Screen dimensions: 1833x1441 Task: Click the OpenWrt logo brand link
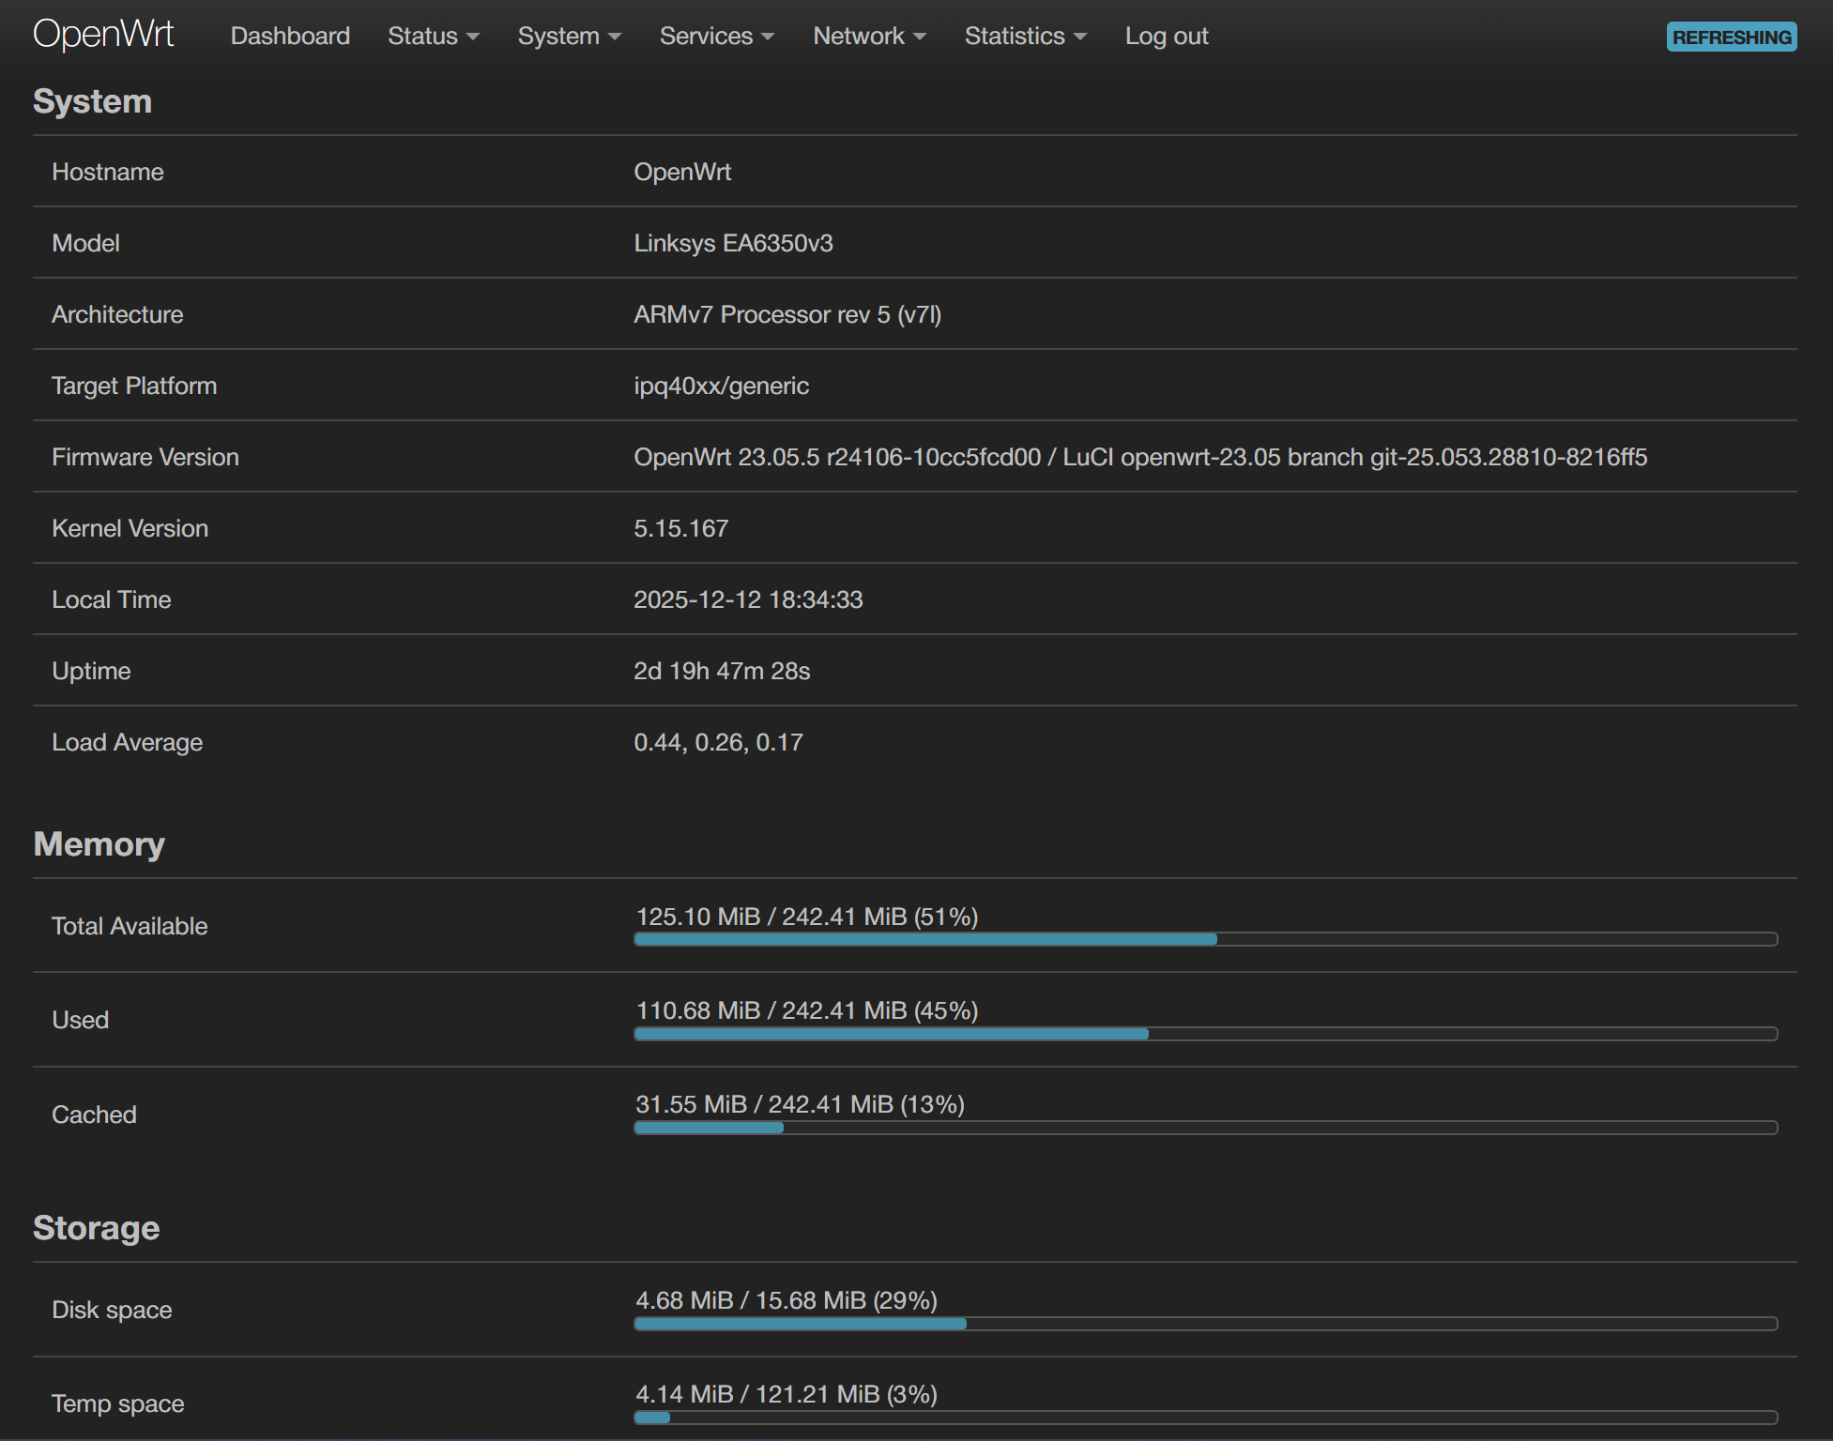pos(103,35)
